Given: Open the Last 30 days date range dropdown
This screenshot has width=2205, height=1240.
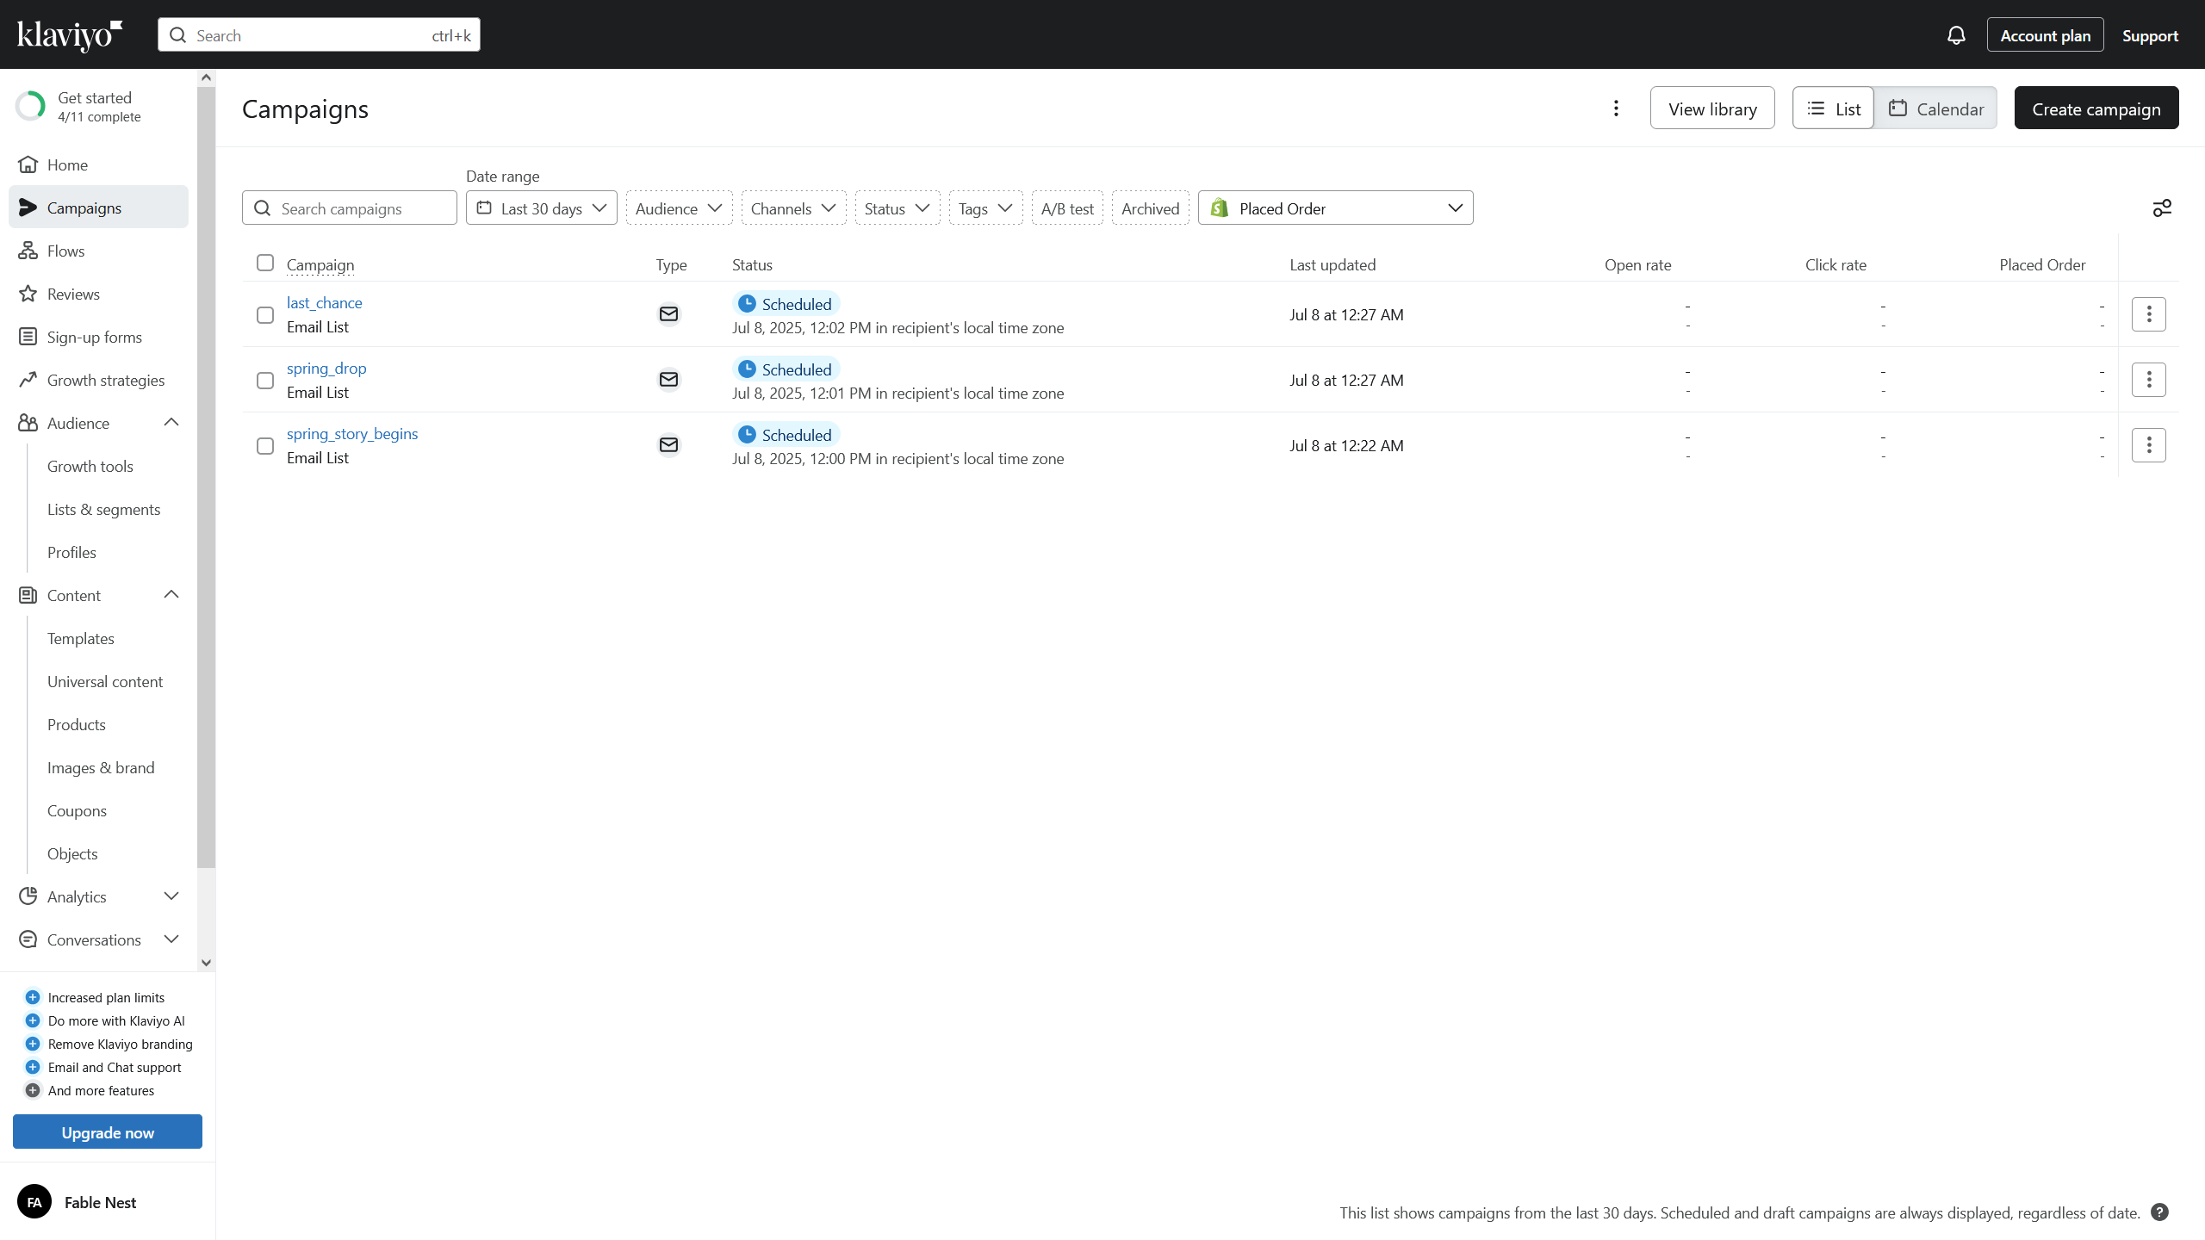Looking at the screenshot, I should (x=542, y=208).
